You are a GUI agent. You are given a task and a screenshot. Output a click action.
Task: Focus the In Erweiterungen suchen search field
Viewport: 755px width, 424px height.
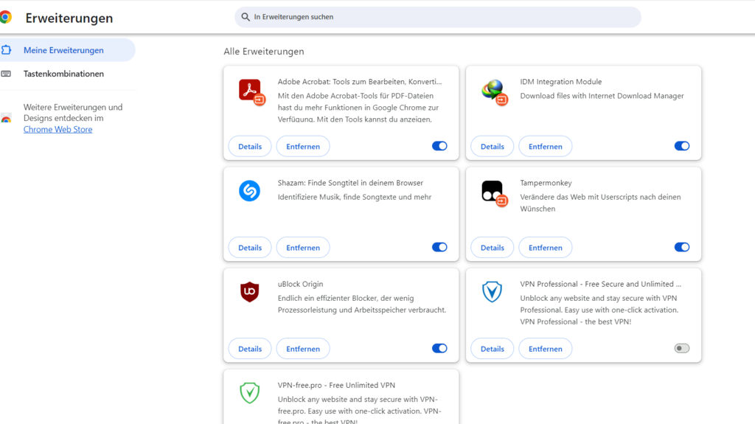438,17
